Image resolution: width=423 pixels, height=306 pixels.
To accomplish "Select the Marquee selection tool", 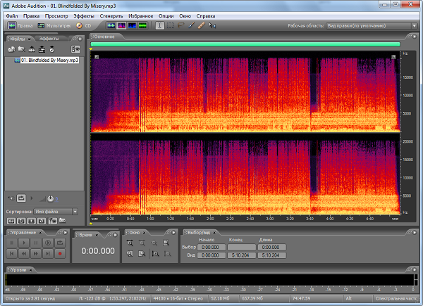I will 170,25.
